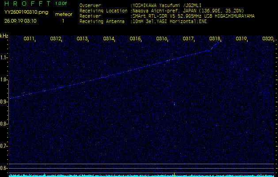
Task: Click the 0317 time marker
Action: coord(188,39)
